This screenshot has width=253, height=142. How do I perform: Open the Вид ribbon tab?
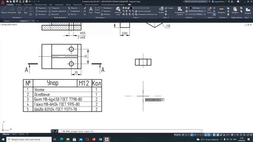pyautogui.click(x=51, y=5)
